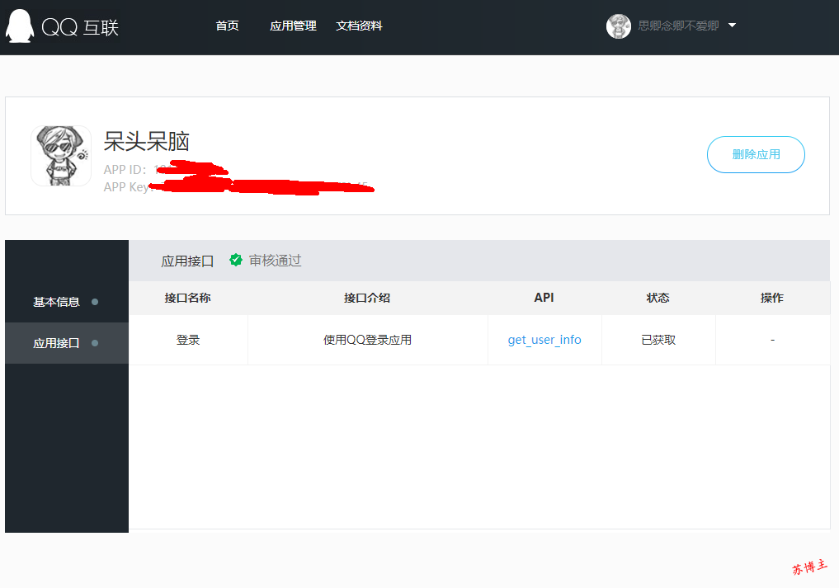Click the green 审核通过 checkmark icon
839x588 pixels.
pos(235,260)
